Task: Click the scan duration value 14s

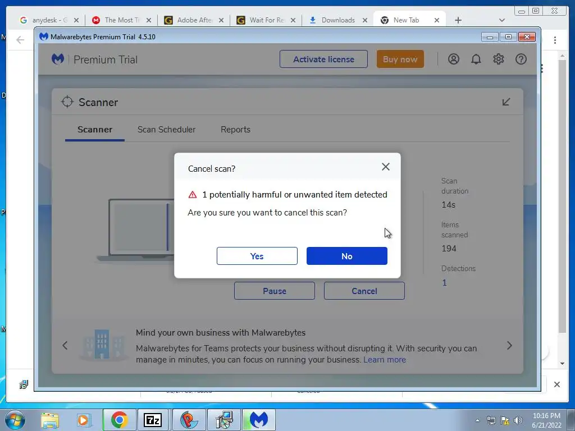Action: pyautogui.click(x=449, y=205)
